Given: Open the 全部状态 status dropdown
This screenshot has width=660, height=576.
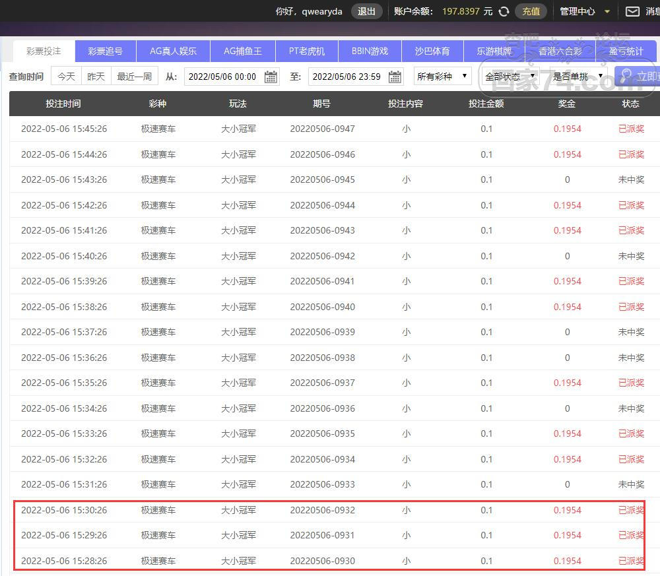Looking at the screenshot, I should tap(510, 77).
